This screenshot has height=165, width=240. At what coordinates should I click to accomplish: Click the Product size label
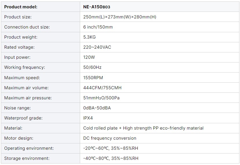(x=18, y=17)
